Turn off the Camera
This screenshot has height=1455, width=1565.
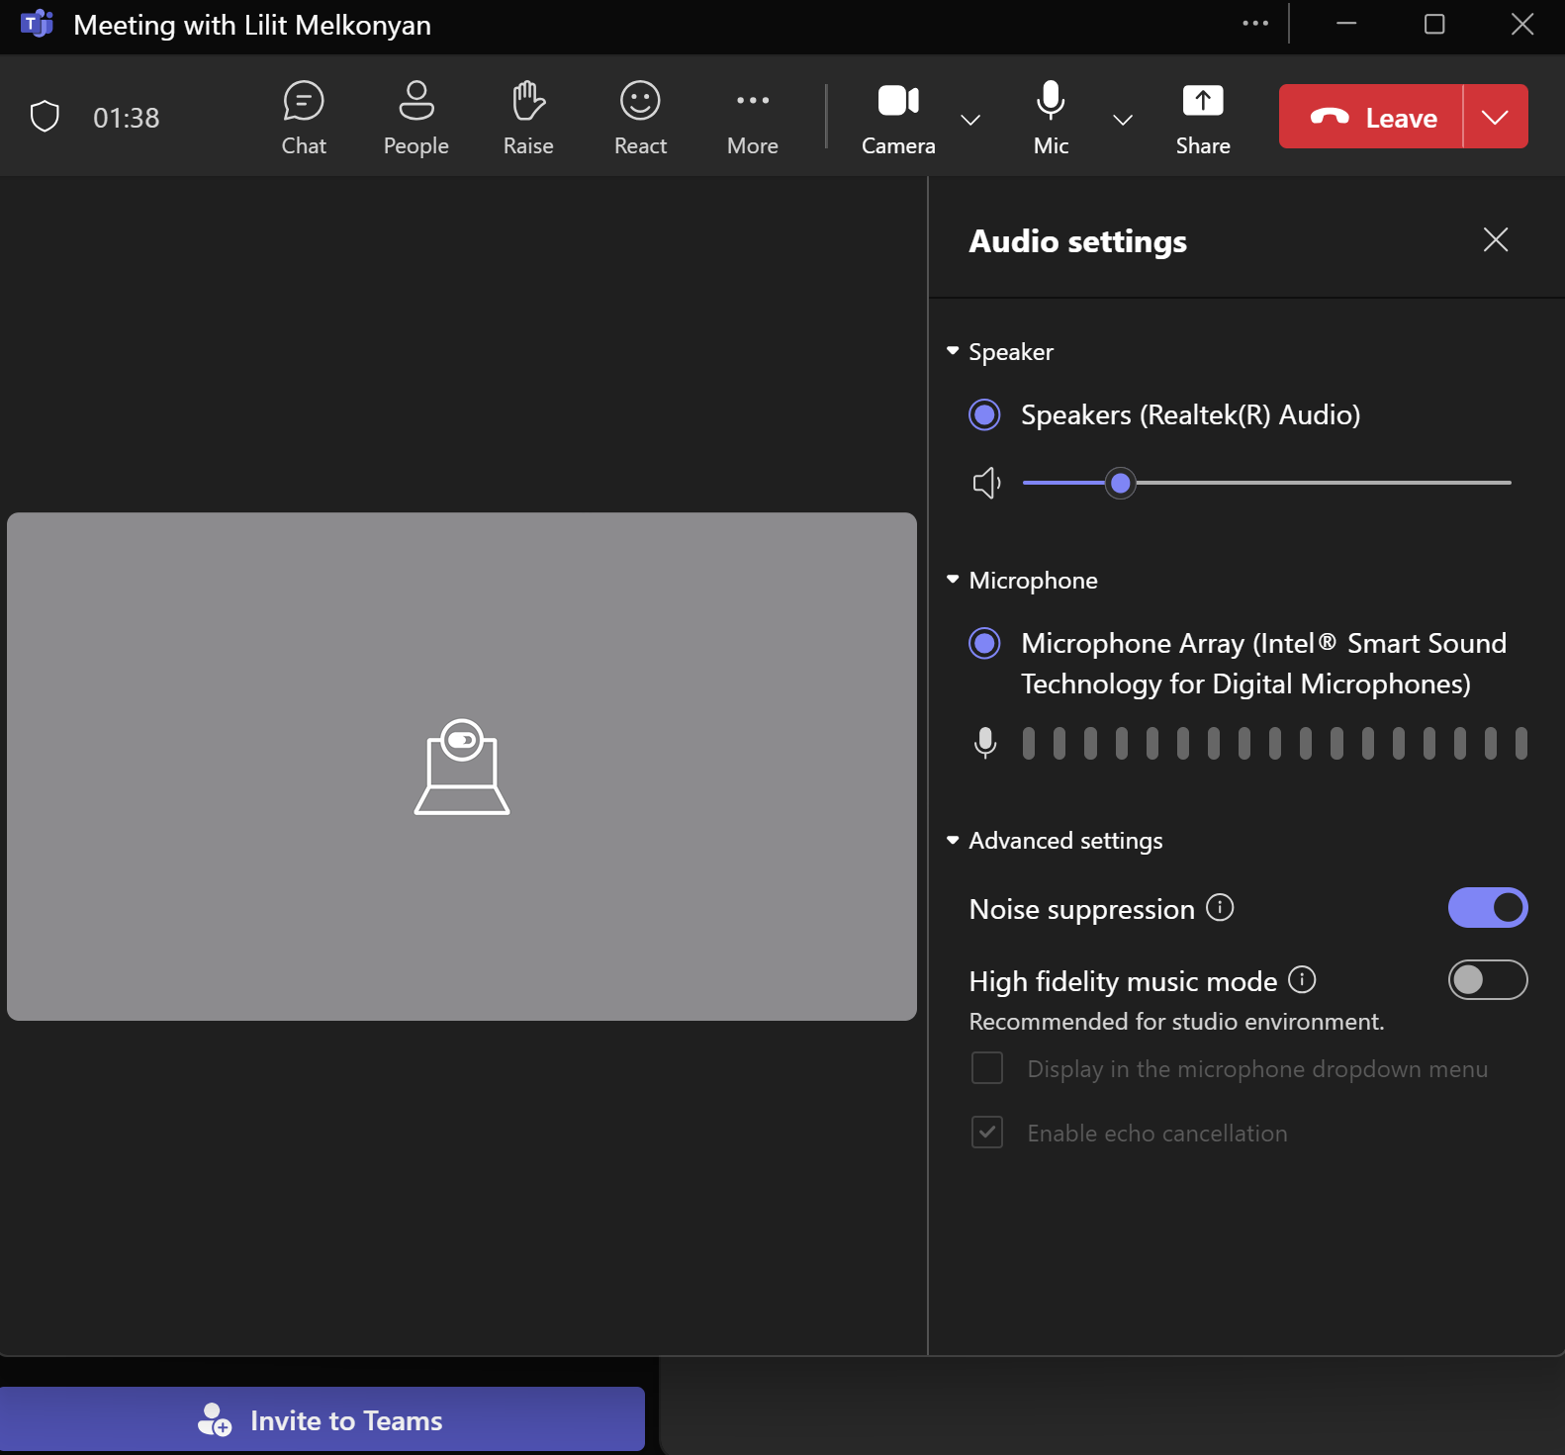click(x=898, y=119)
